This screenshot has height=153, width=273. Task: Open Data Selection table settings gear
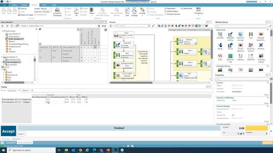(105, 30)
